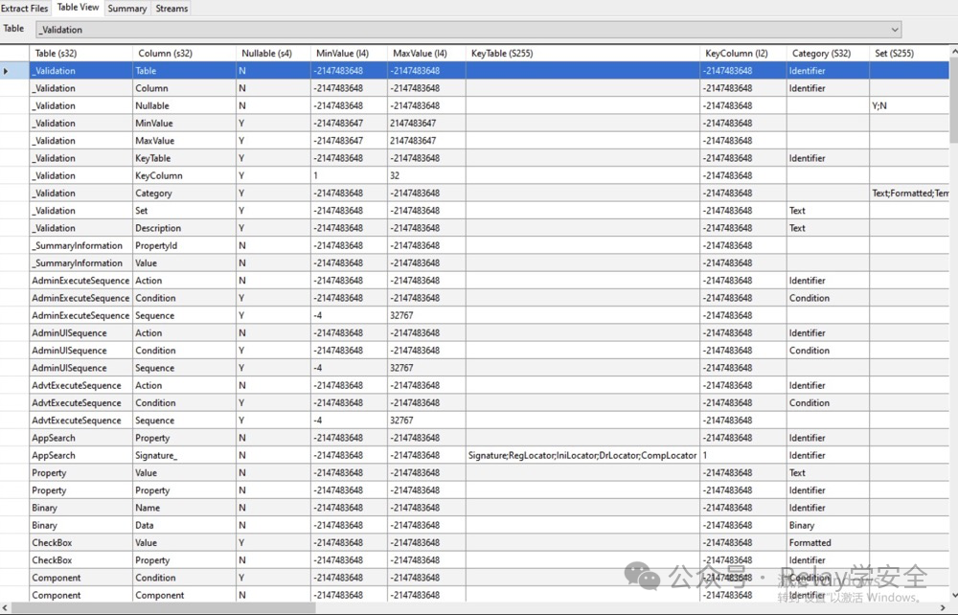Screen dimensions: 958x615
Task: Click horizontal scrollbar right arrow
Action: [944, 608]
